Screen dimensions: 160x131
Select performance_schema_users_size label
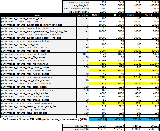point(38,116)
